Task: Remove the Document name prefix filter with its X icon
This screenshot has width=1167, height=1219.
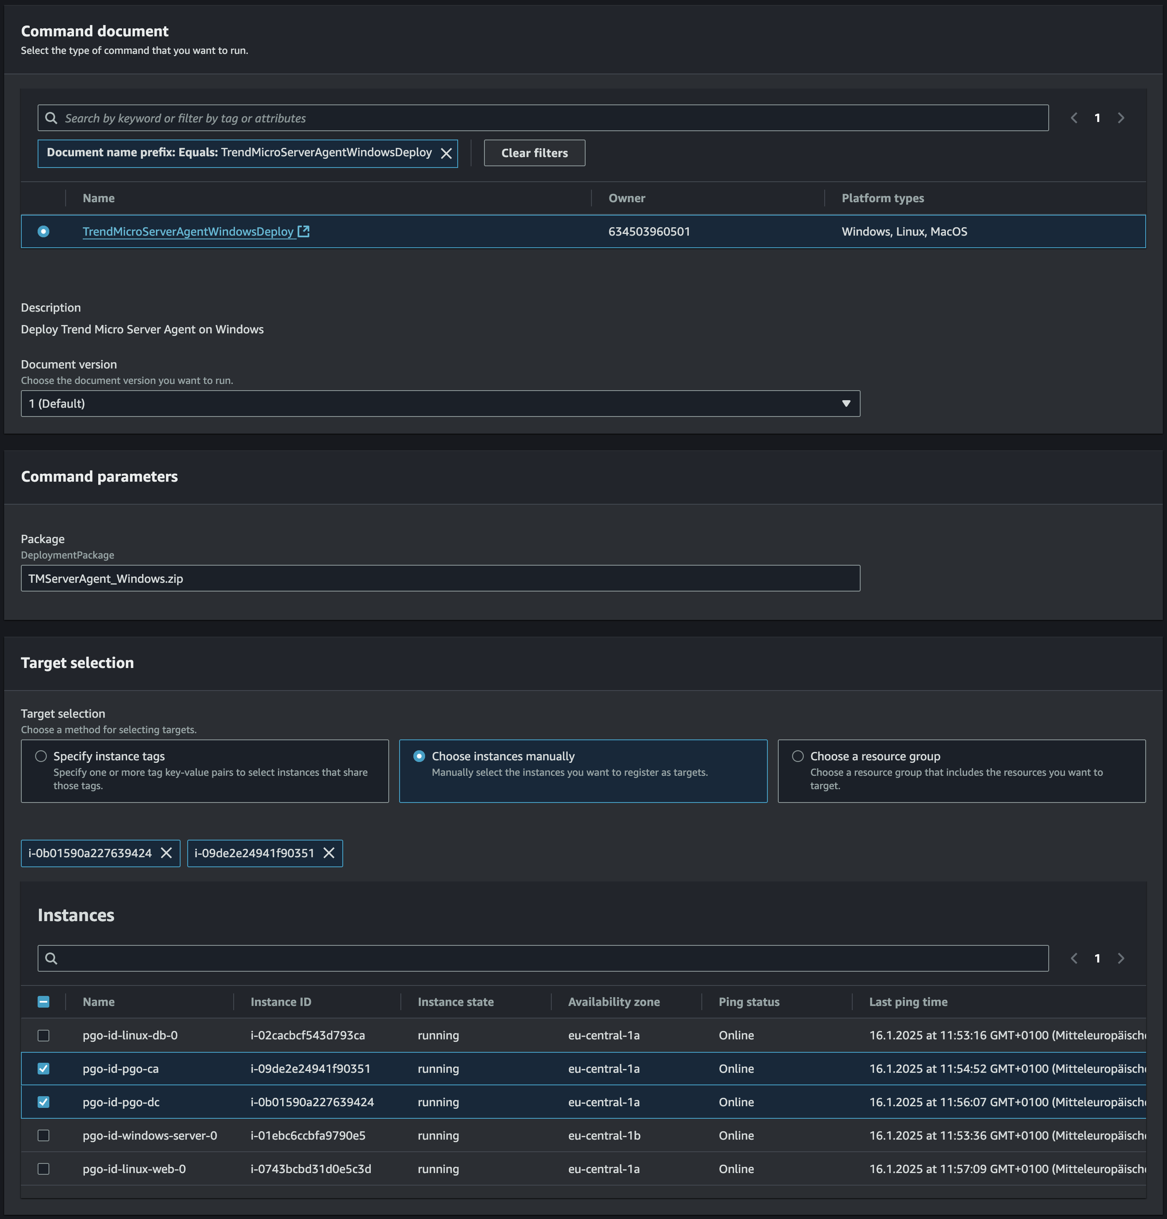Action: (x=446, y=153)
